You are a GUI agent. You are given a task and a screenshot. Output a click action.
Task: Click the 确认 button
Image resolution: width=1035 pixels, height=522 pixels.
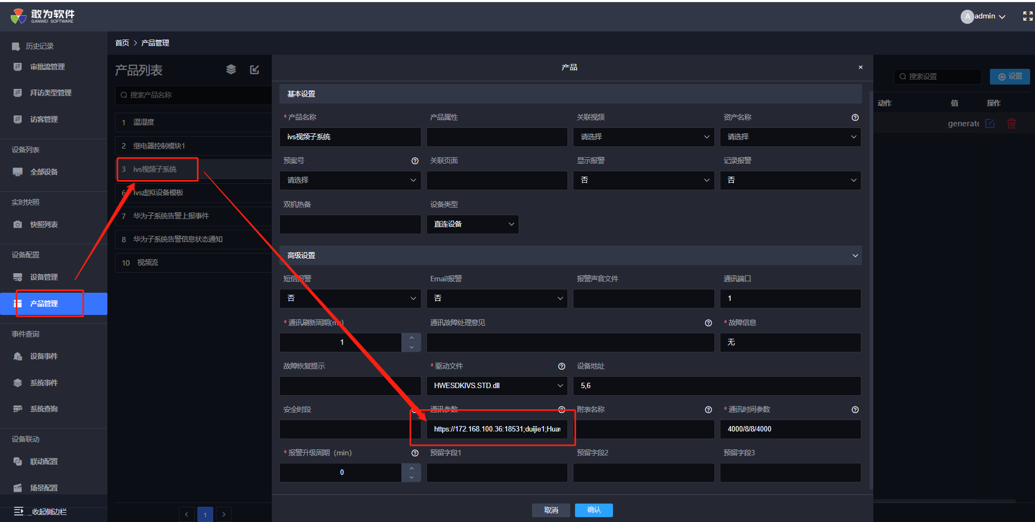(593, 510)
